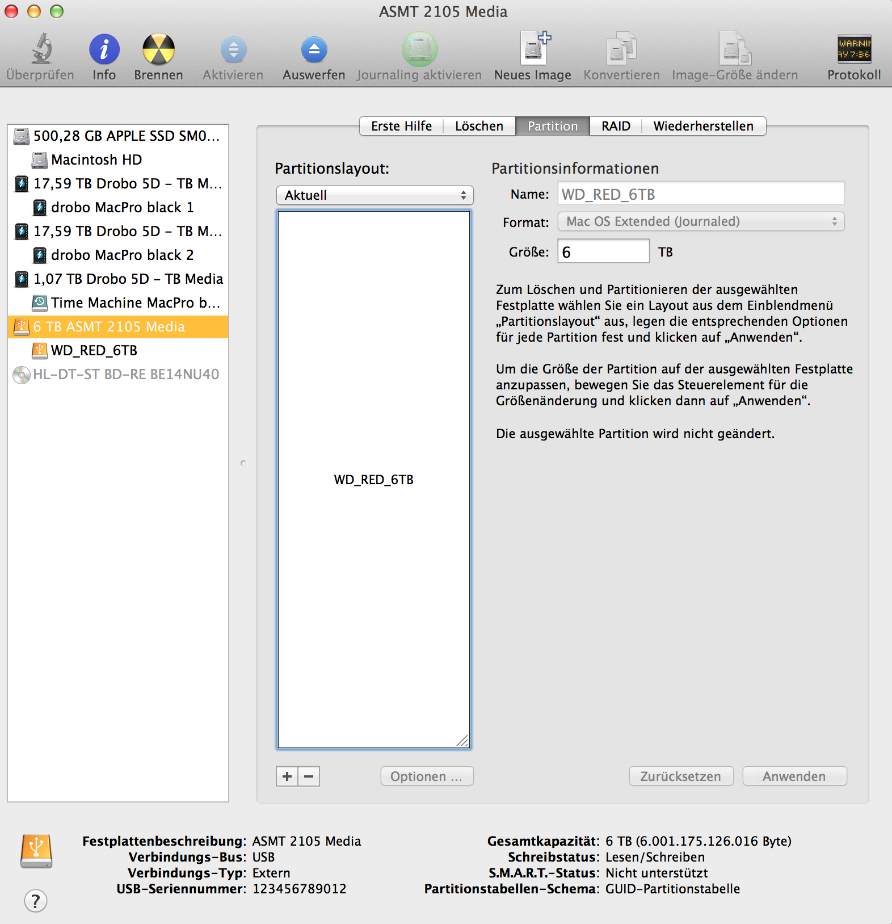Open the Partitionslayout Aktuell dropdown

pyautogui.click(x=375, y=195)
